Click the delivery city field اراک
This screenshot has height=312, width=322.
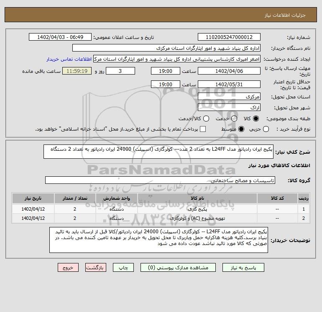[229, 107]
